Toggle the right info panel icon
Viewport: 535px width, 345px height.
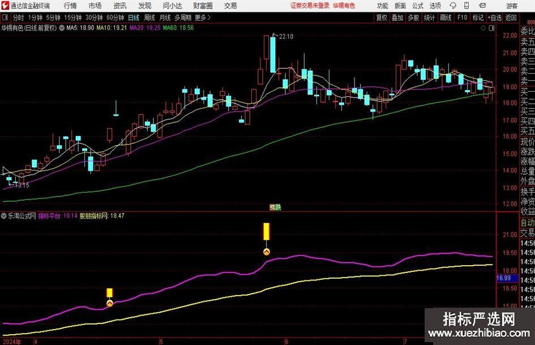491,28
